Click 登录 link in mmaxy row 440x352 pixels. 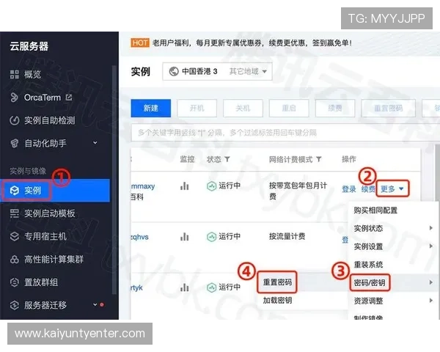[349, 189]
